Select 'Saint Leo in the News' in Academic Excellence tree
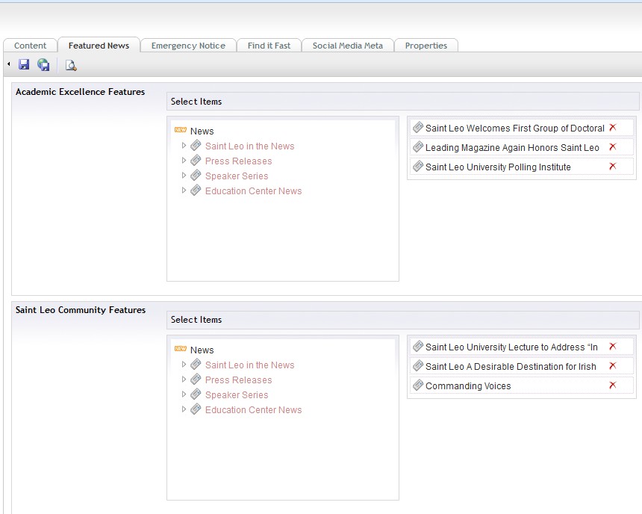The height and width of the screenshot is (514, 642). [250, 146]
